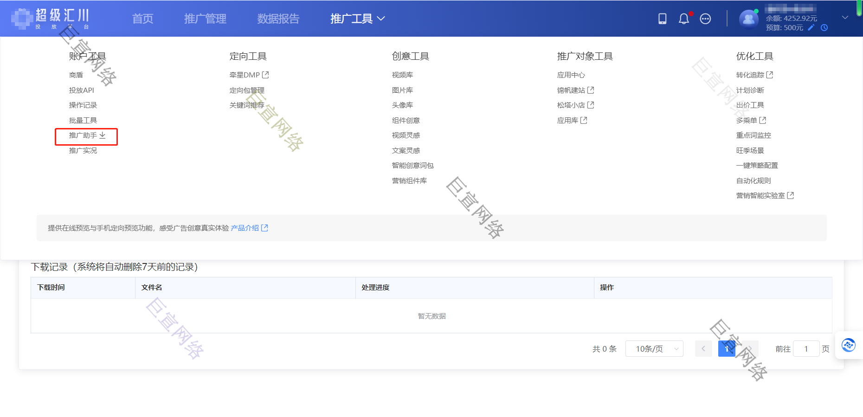Open 数据报告 tab

click(x=278, y=19)
